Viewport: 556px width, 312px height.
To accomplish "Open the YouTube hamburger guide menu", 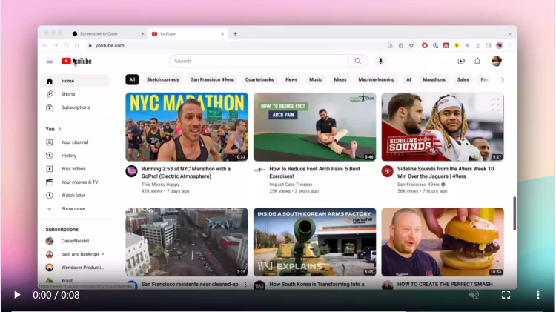I will pyautogui.click(x=49, y=61).
